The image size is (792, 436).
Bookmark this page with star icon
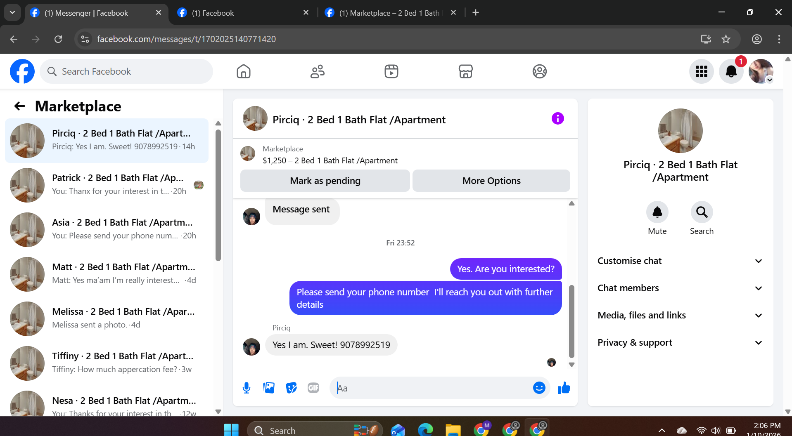coord(726,39)
